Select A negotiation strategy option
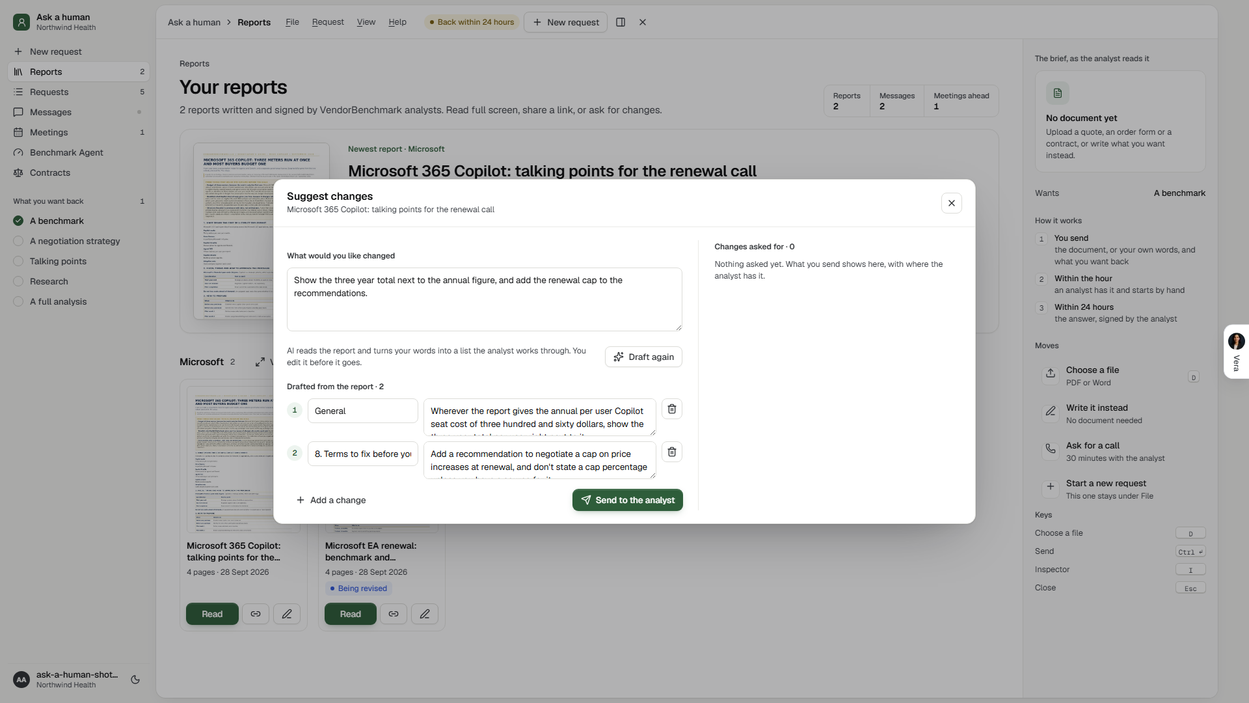The height and width of the screenshot is (703, 1249). (79, 241)
